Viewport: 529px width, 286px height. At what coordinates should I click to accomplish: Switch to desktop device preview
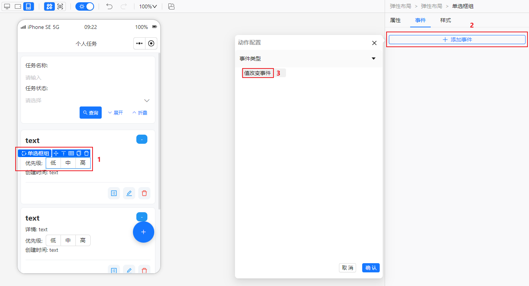7,6
